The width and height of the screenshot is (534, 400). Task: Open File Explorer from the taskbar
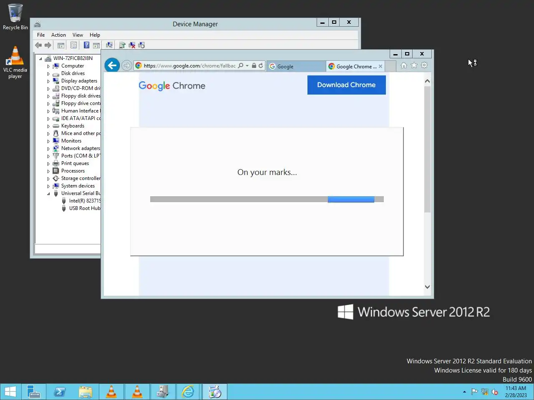pos(86,392)
